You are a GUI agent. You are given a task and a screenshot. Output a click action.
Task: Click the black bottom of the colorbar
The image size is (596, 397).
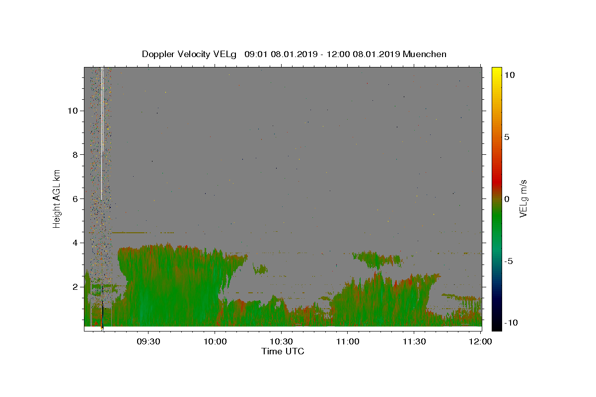click(x=497, y=326)
